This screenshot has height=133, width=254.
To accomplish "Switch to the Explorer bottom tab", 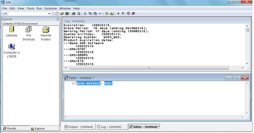I will click(x=38, y=129).
